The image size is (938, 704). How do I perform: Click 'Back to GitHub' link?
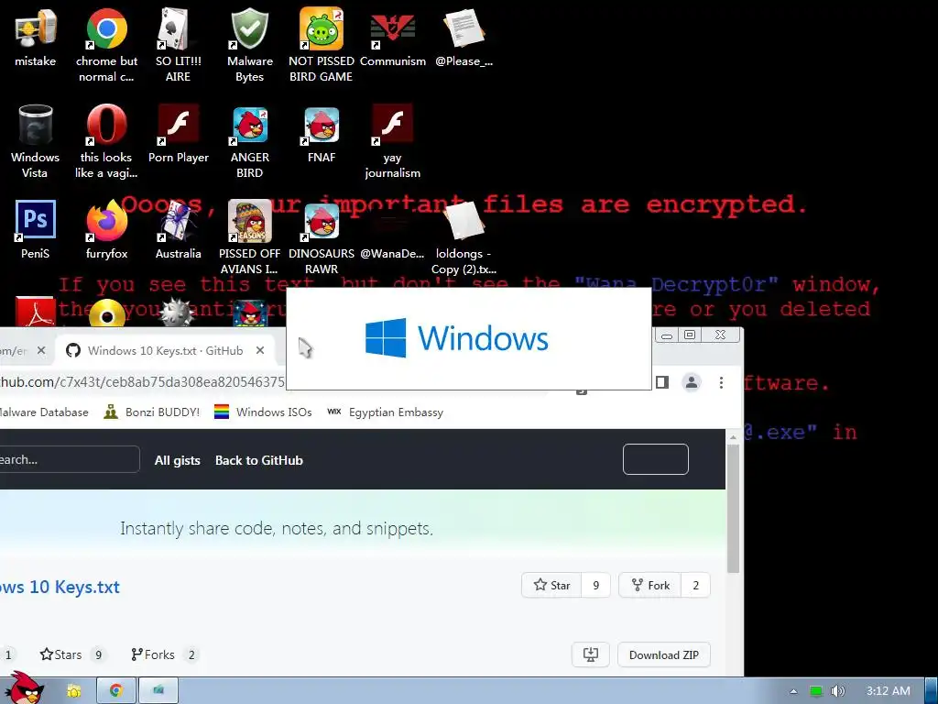(x=259, y=460)
